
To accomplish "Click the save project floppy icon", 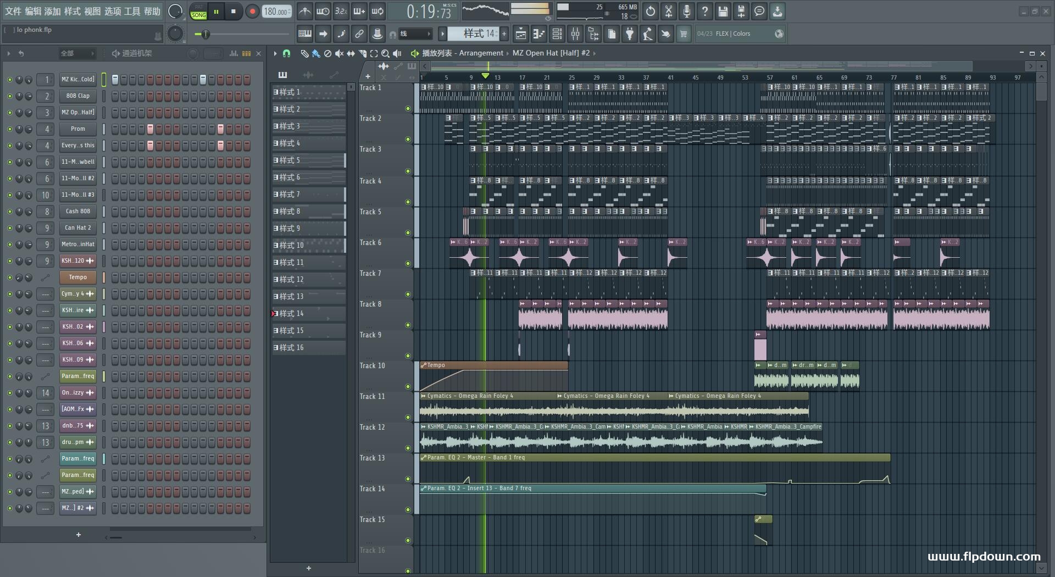I will coord(723,11).
